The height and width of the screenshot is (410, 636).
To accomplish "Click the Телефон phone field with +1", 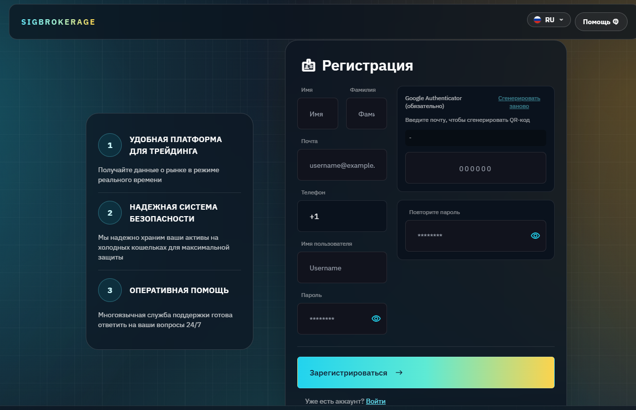I will [342, 216].
